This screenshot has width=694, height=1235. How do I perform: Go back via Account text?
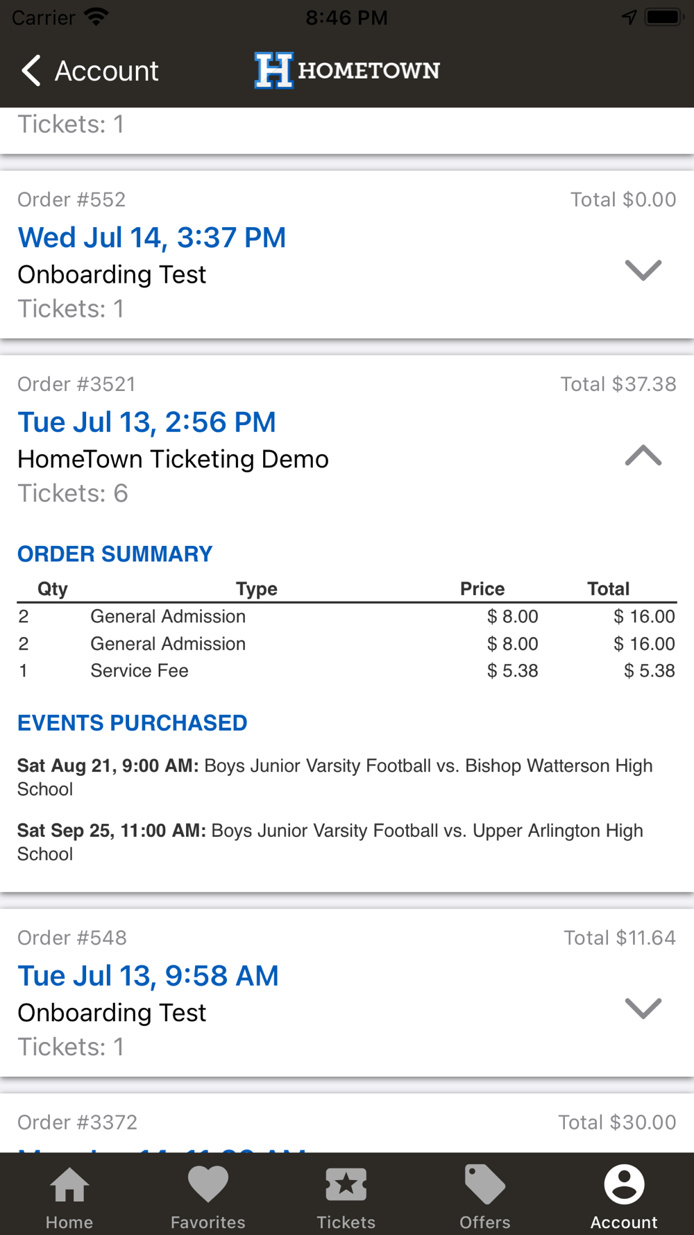coord(107,71)
